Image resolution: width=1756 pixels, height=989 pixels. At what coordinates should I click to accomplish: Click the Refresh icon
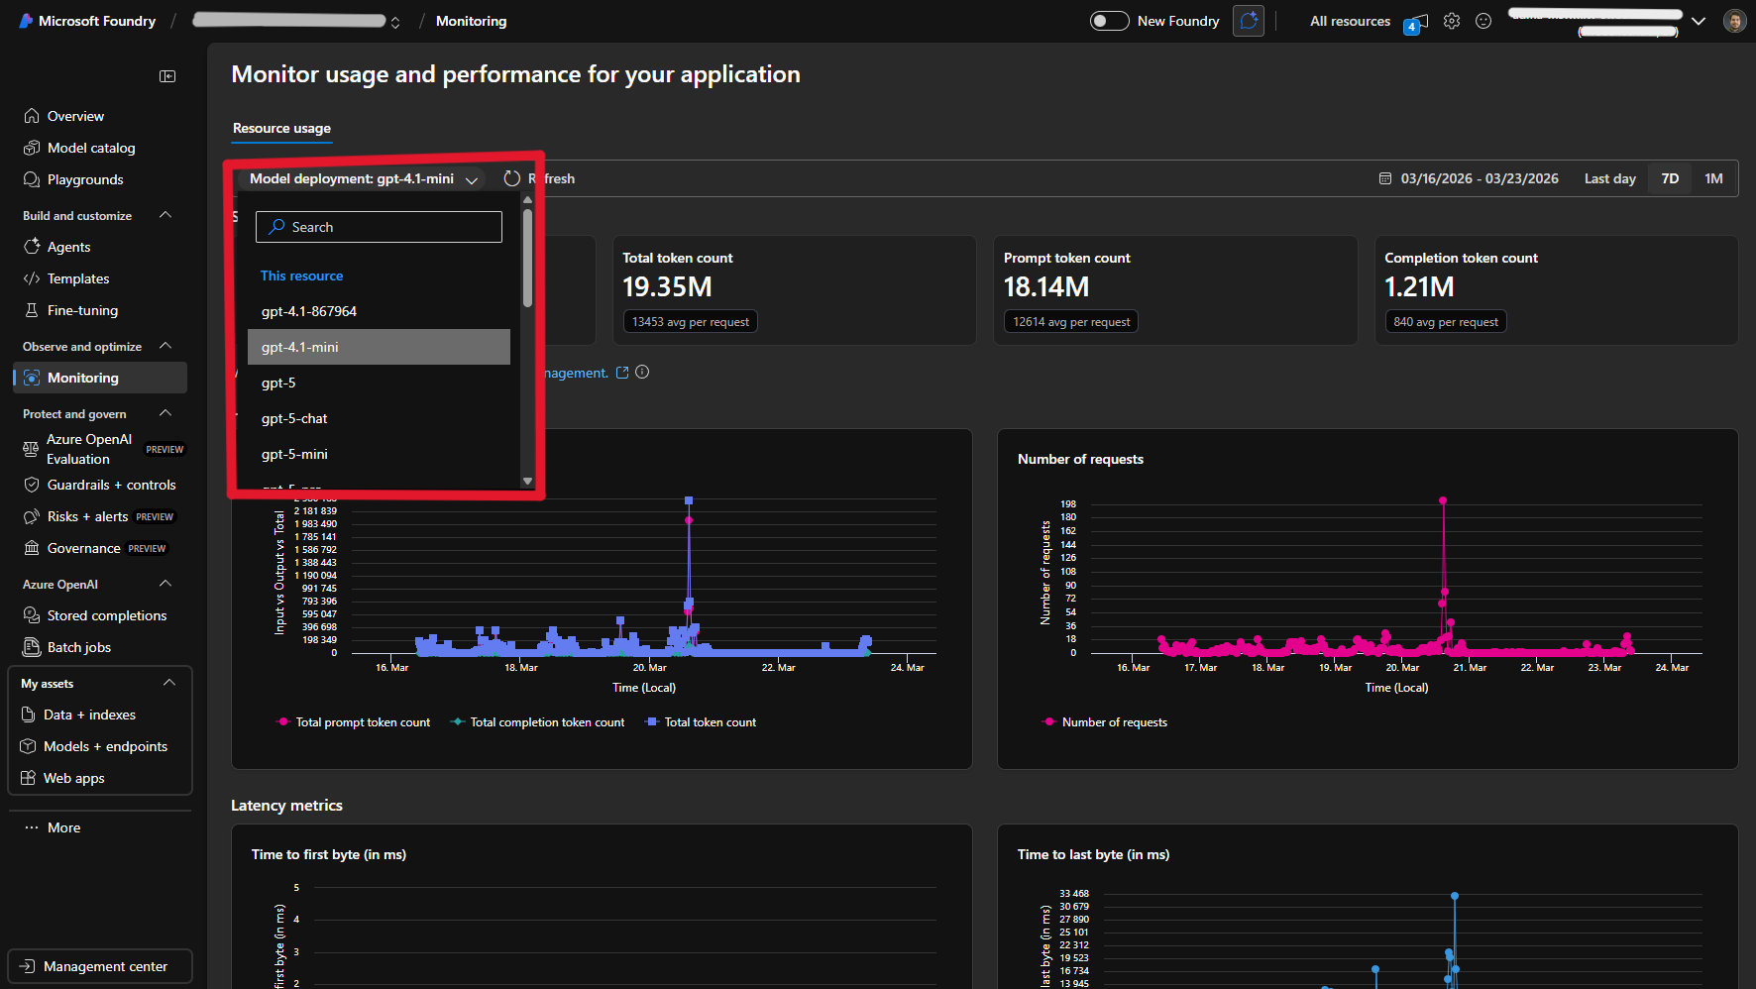pos(511,178)
